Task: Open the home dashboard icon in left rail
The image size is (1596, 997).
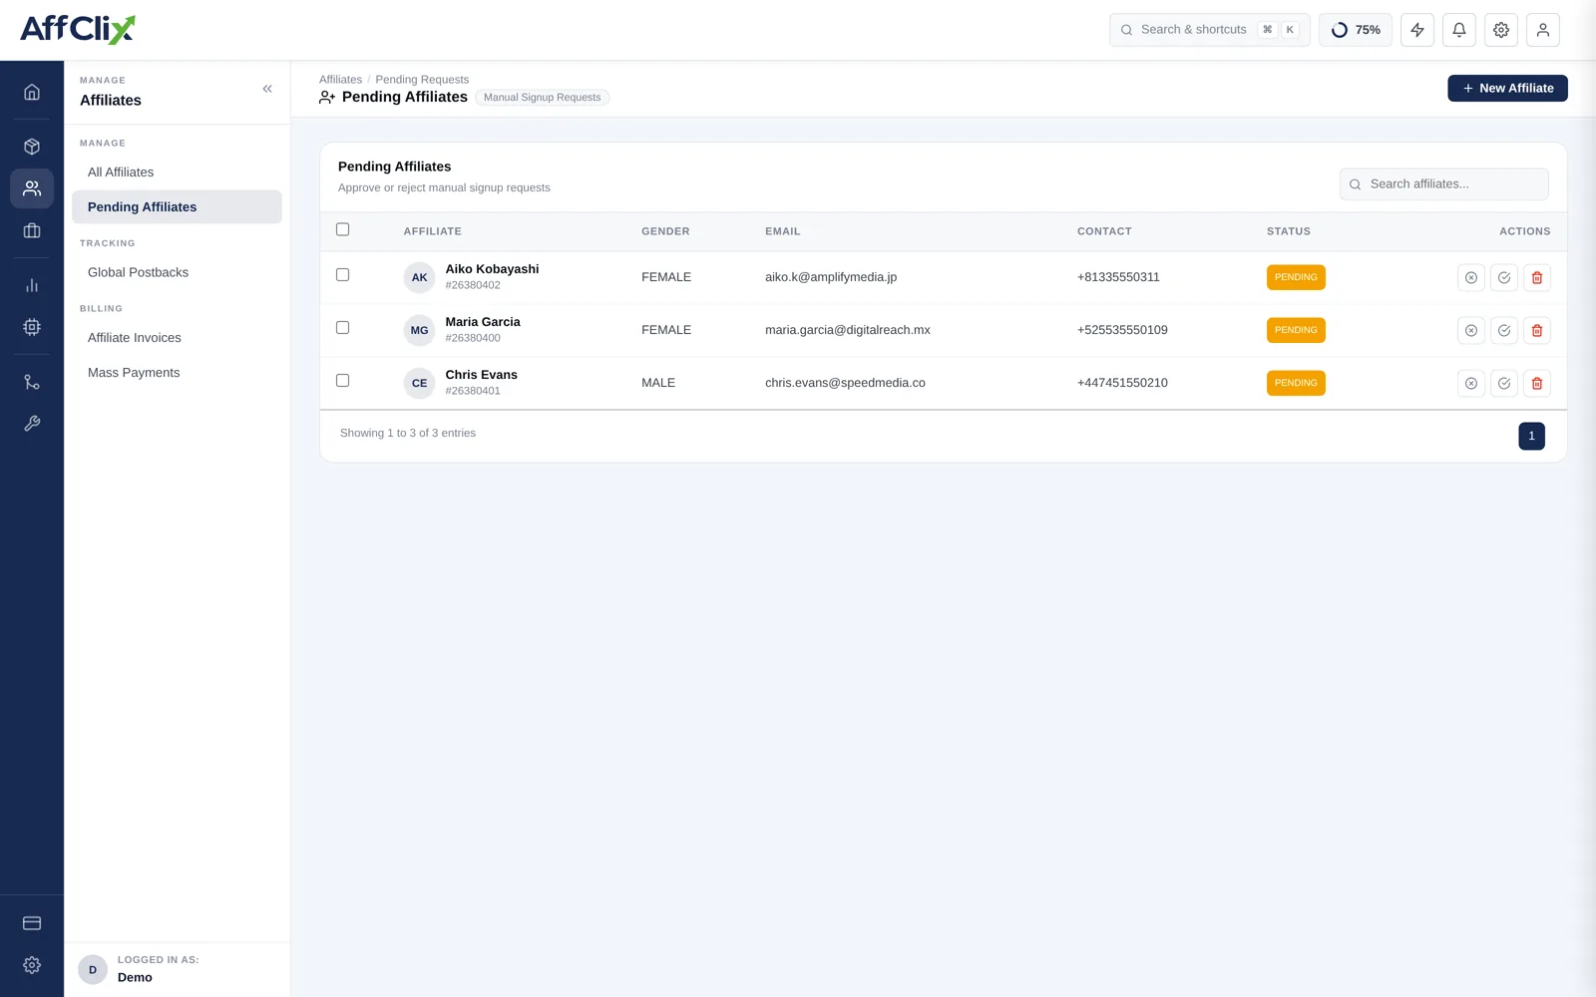Action: pos(32,92)
